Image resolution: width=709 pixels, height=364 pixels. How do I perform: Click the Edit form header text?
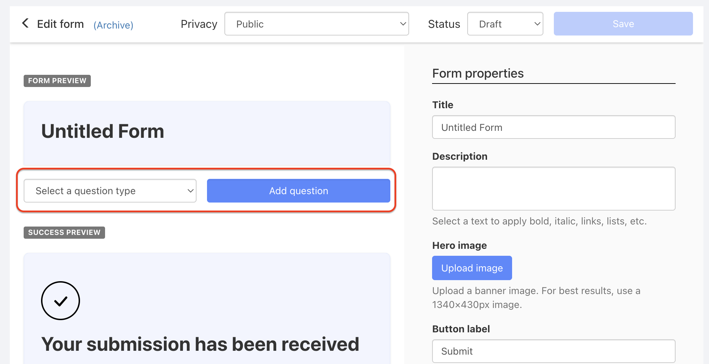click(61, 24)
